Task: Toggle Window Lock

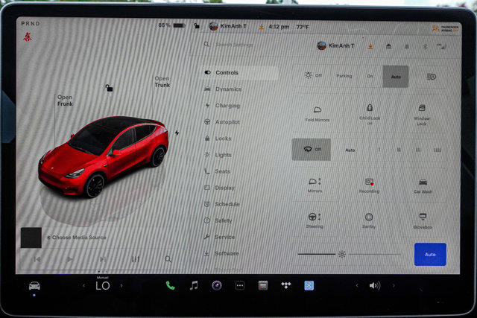Action: (x=422, y=115)
